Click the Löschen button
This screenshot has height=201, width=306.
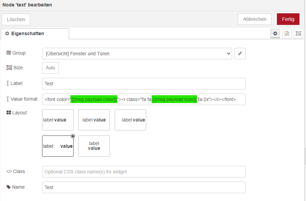[16, 19]
